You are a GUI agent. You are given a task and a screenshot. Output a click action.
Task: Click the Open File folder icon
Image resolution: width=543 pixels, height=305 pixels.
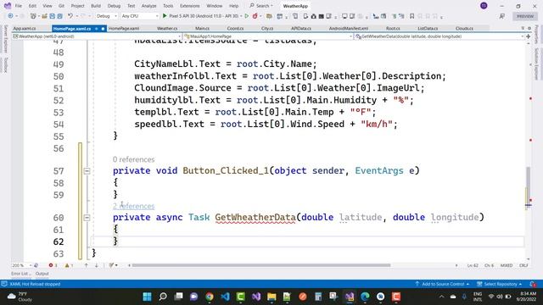[44, 16]
